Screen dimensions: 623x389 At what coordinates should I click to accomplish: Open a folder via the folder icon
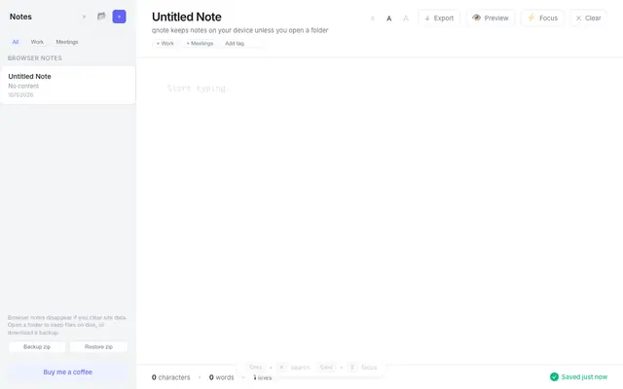(x=101, y=17)
